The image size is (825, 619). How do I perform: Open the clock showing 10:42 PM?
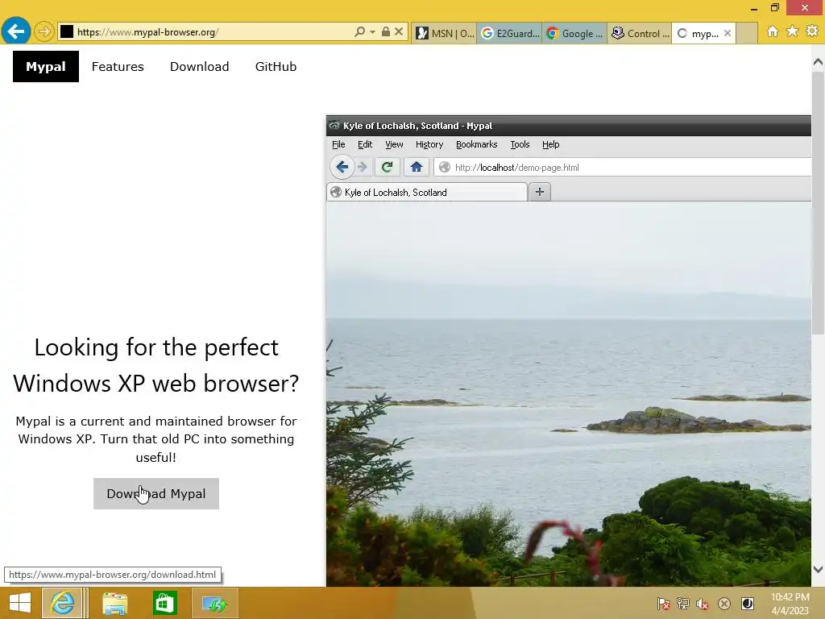coord(790,604)
